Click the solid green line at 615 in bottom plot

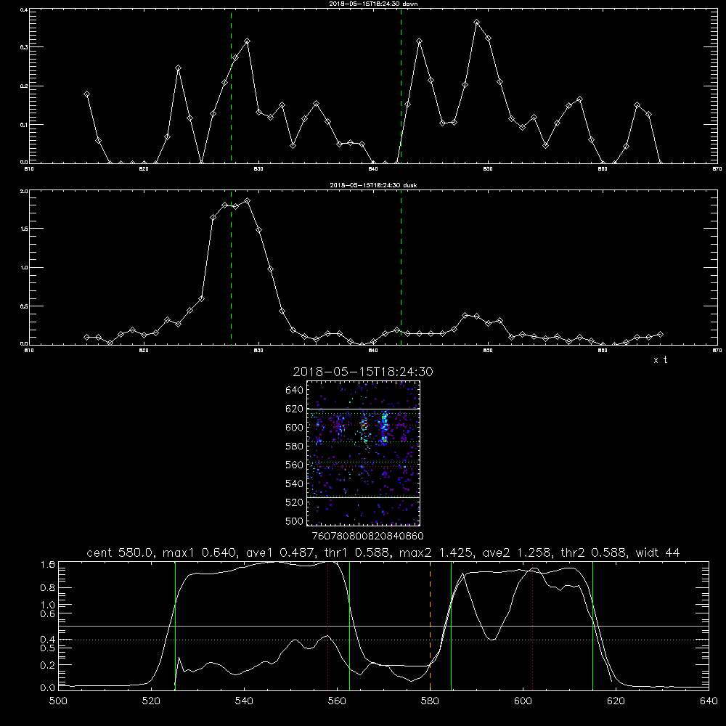592,626
